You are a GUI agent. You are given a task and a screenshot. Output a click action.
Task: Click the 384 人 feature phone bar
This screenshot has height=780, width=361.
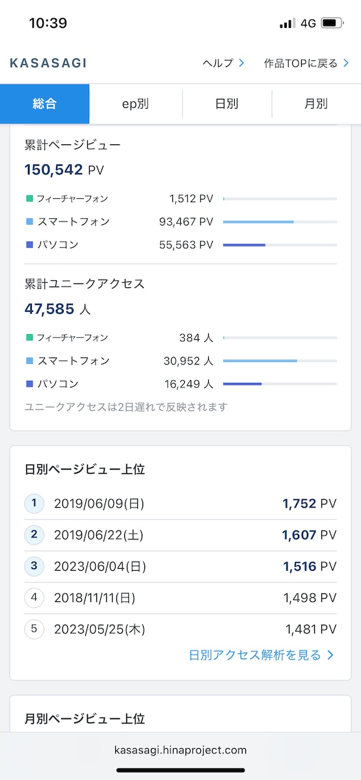coord(280,337)
